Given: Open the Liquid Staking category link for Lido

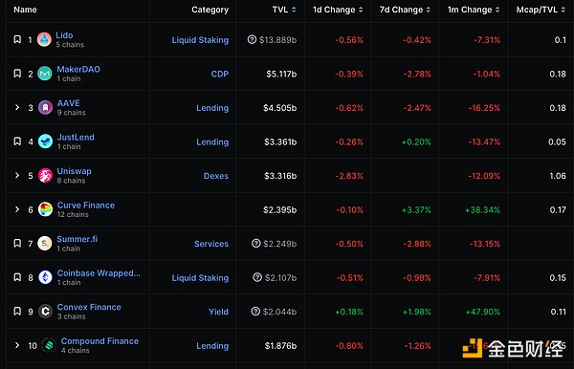Looking at the screenshot, I should tap(200, 40).
